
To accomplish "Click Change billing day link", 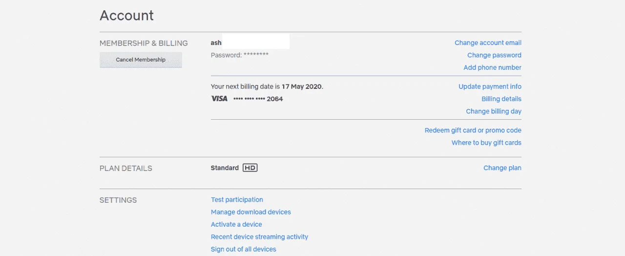I will tap(494, 111).
